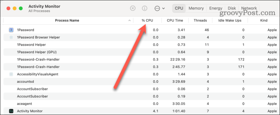Click the stop process X icon

(133, 8)
